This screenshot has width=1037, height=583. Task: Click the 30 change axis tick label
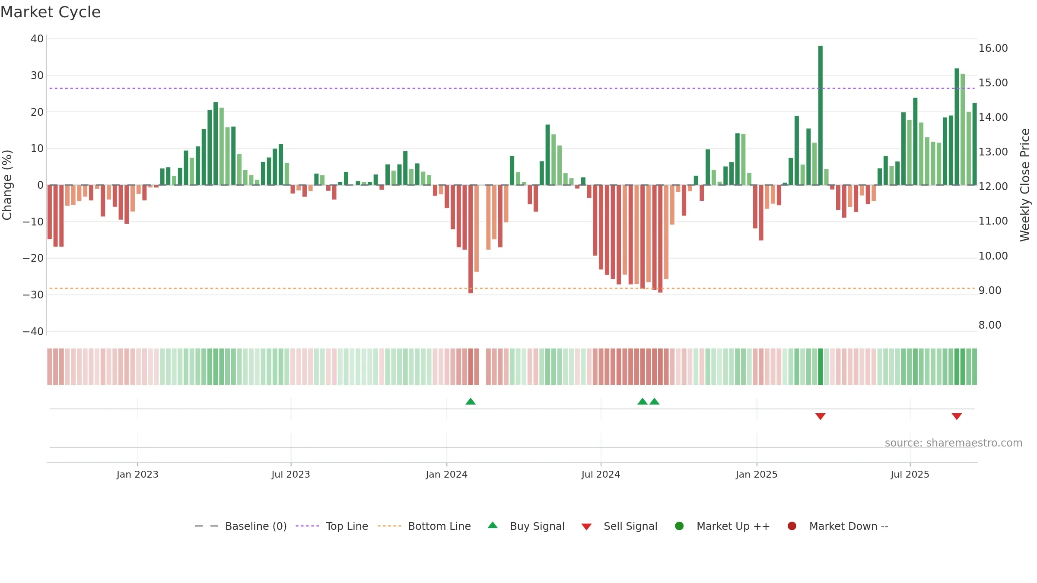click(x=37, y=76)
